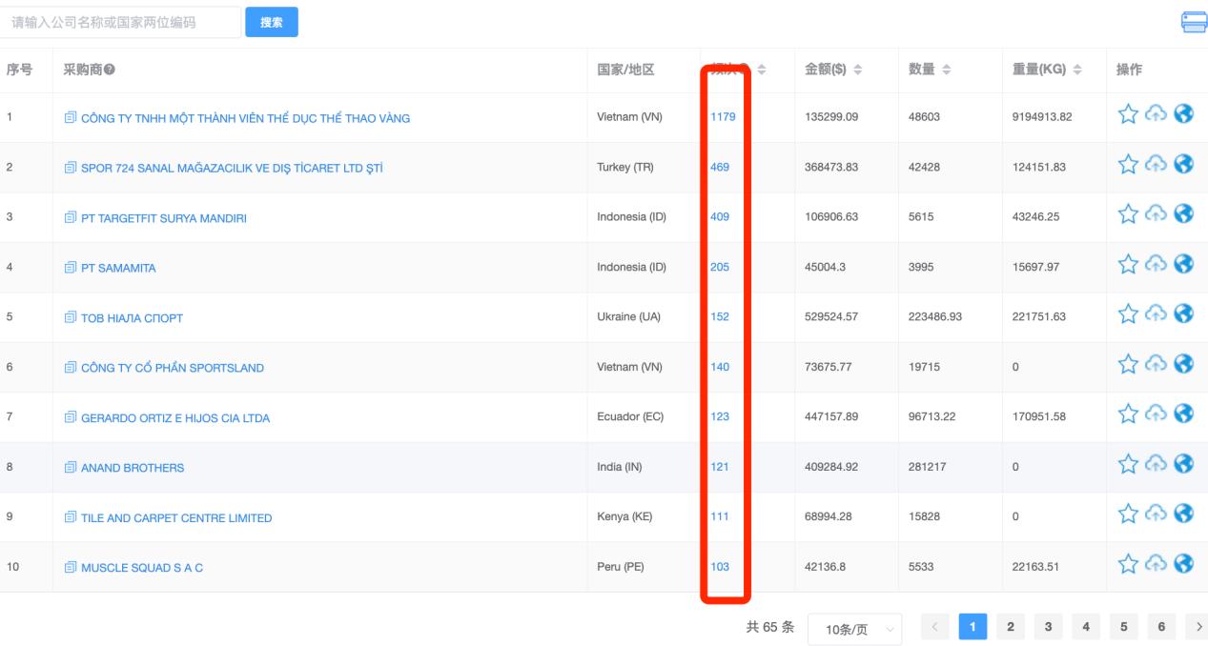Click copy icon before ANAND BROTHERS name
Screen dimensions: 1208x646
pos(70,468)
